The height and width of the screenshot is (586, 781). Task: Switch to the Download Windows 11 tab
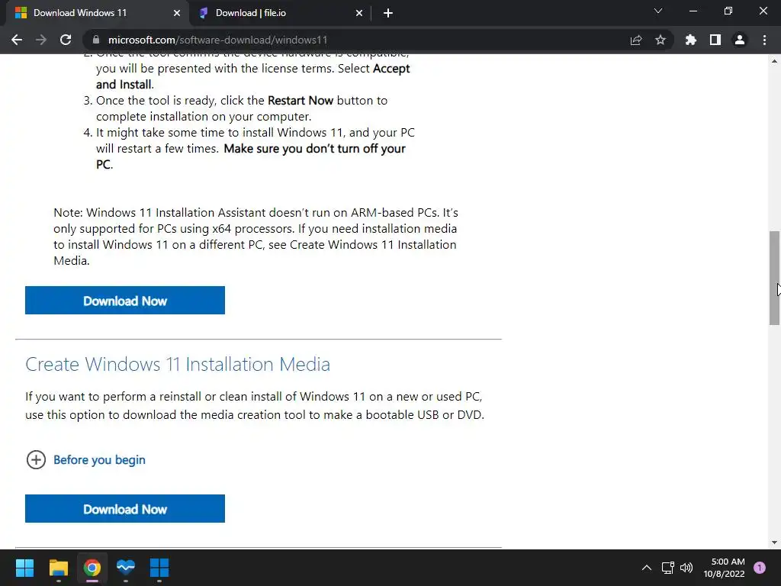(x=98, y=13)
